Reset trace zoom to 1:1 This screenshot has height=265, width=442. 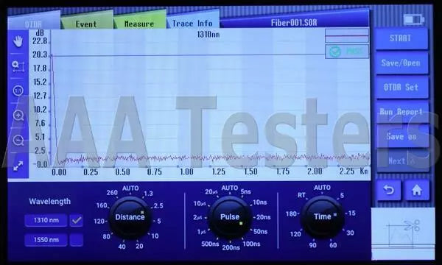(x=18, y=91)
